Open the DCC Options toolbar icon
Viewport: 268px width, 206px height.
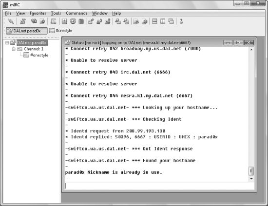pos(108,21)
